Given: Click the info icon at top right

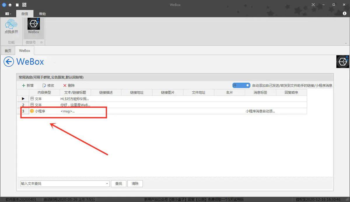Looking at the screenshot, I should pyautogui.click(x=344, y=14).
